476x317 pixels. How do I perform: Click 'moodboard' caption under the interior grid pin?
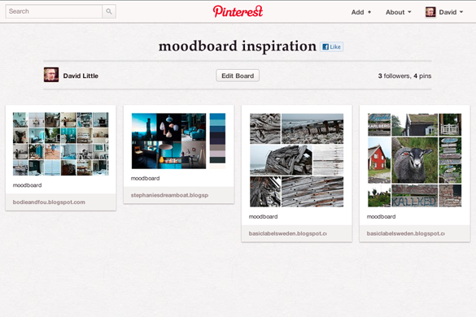point(27,185)
